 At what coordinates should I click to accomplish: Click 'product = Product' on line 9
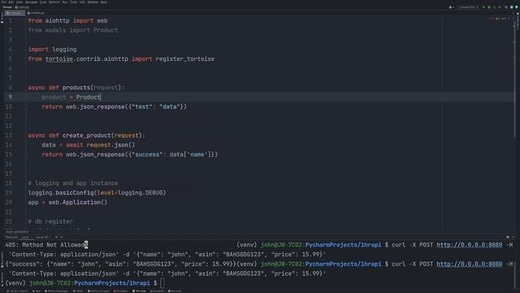point(71,97)
